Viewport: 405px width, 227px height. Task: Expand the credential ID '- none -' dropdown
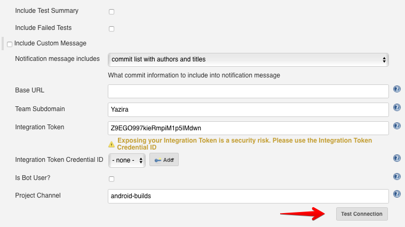click(x=127, y=160)
